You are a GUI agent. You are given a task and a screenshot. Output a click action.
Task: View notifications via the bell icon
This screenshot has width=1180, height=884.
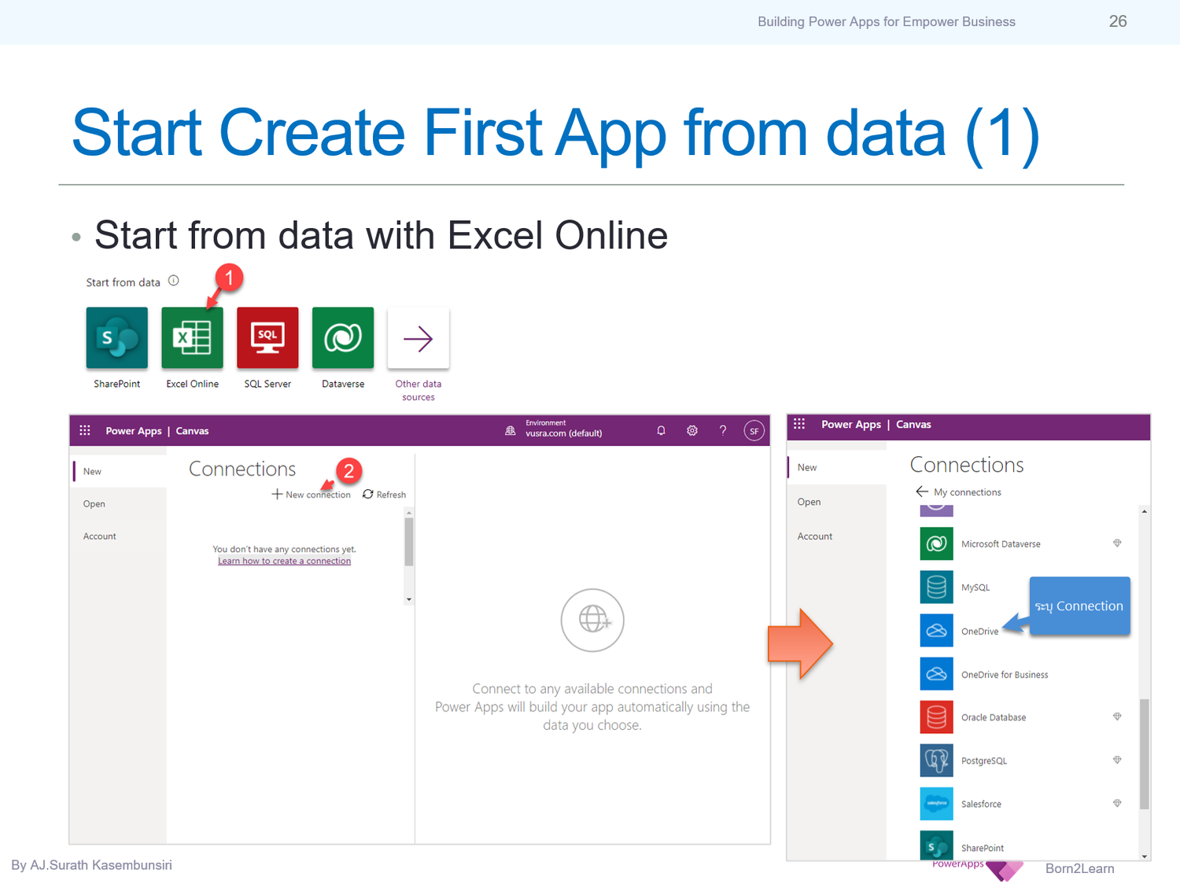tap(661, 430)
